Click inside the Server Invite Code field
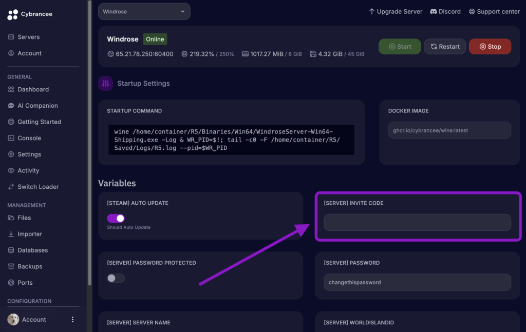 (x=417, y=222)
